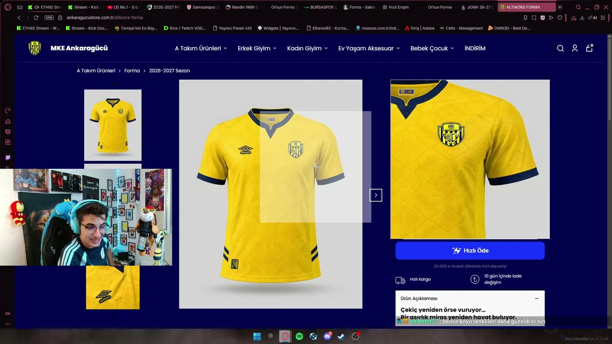The image size is (612, 344).
Task: Click the MKE Ankaragücü crest logo
Action: [x=34, y=48]
